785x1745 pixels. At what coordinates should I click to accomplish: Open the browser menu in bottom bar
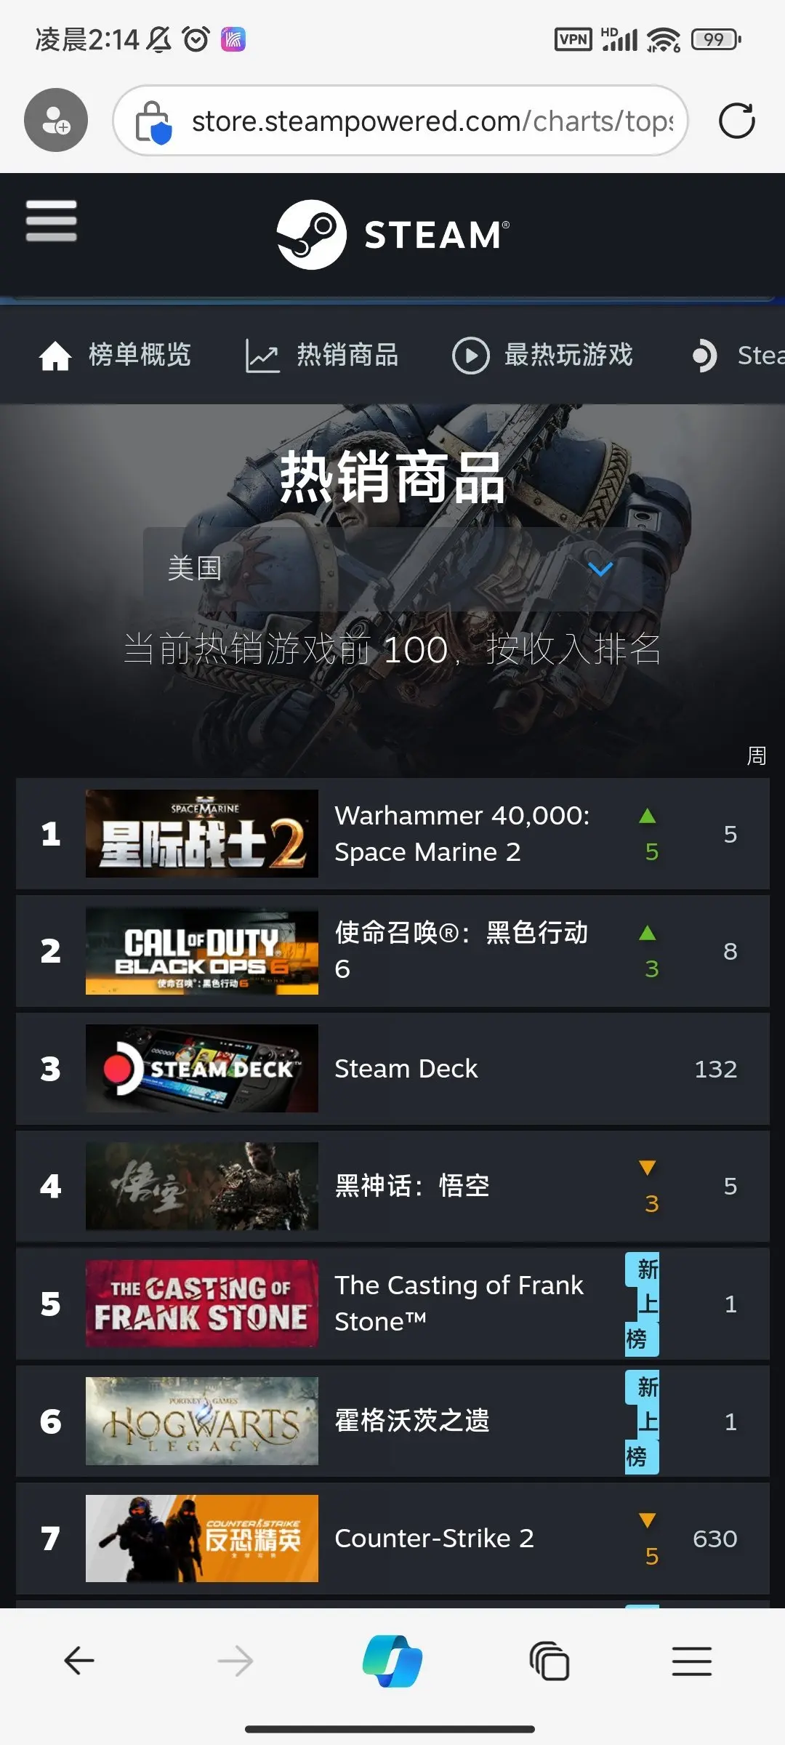click(692, 1661)
